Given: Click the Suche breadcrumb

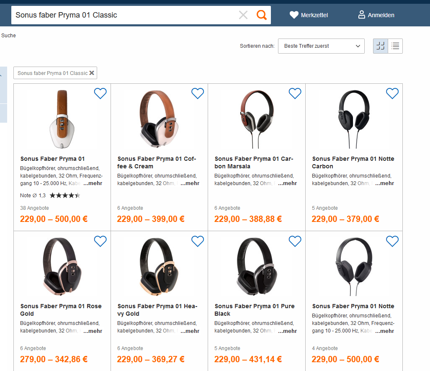Looking at the screenshot, I should 8,36.
